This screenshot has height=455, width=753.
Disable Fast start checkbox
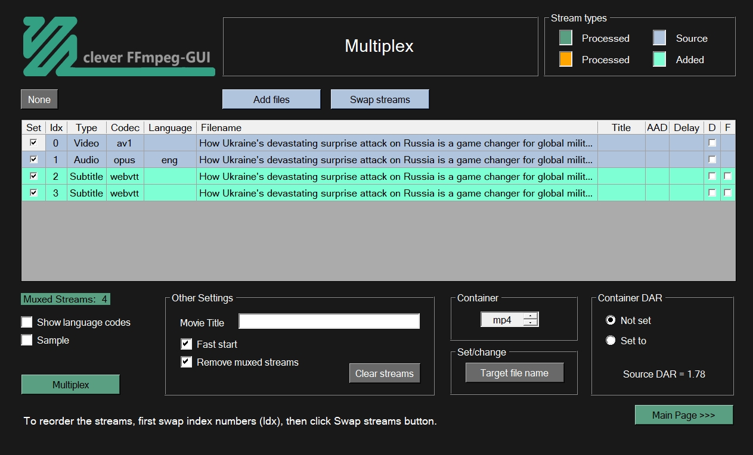tap(187, 344)
